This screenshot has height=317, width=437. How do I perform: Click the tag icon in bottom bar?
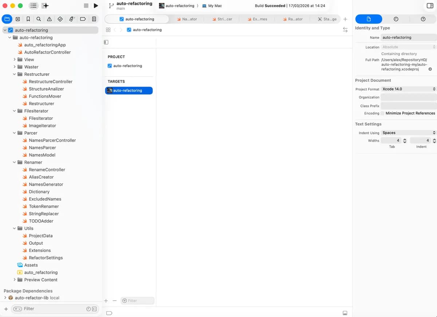109,313
